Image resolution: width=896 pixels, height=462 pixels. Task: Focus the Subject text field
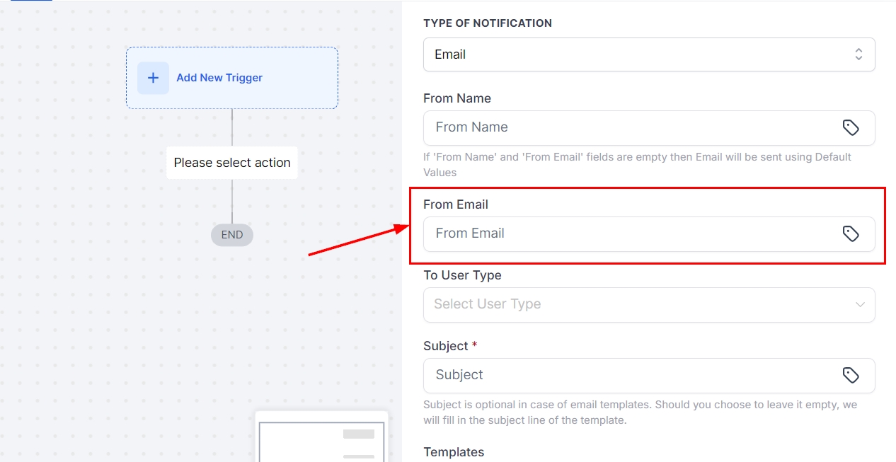630,375
